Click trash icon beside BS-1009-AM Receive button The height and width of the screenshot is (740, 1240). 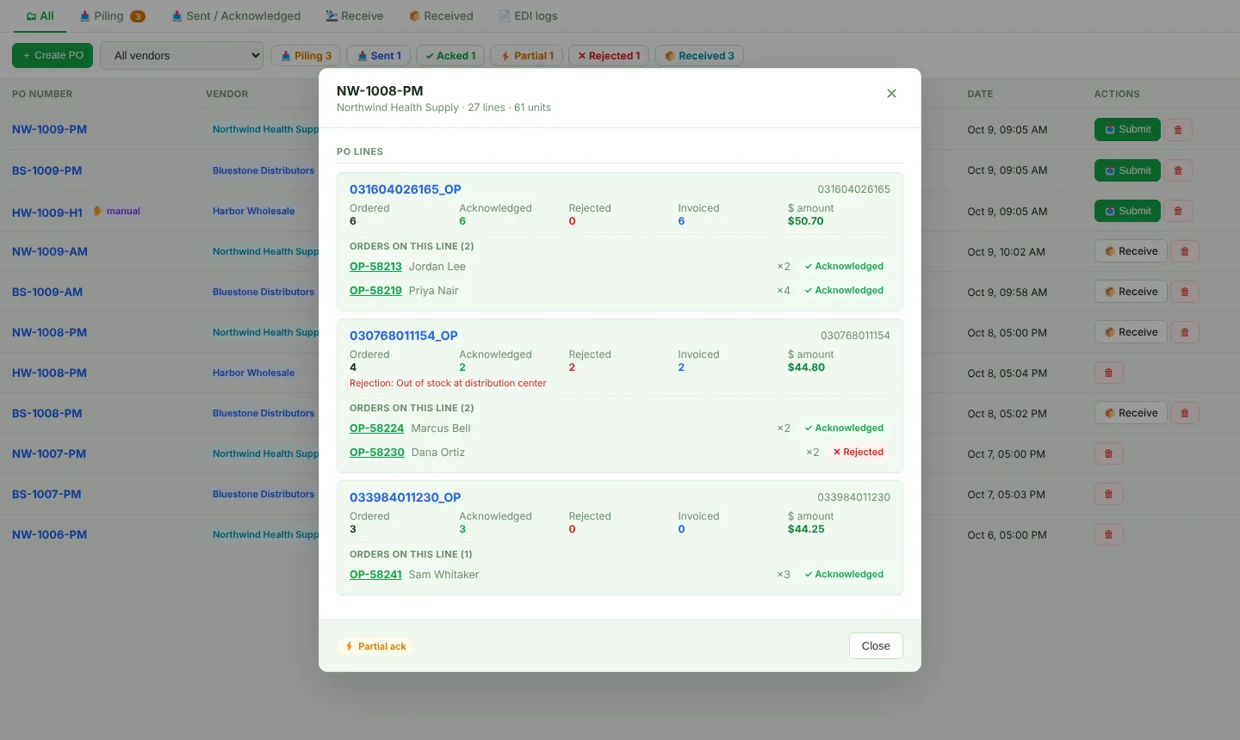pyautogui.click(x=1185, y=292)
